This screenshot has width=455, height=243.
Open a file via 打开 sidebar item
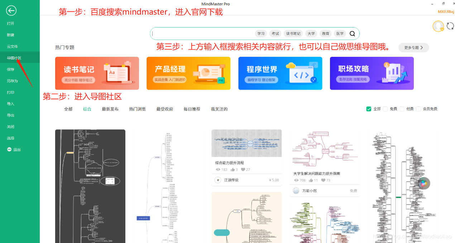(11, 23)
